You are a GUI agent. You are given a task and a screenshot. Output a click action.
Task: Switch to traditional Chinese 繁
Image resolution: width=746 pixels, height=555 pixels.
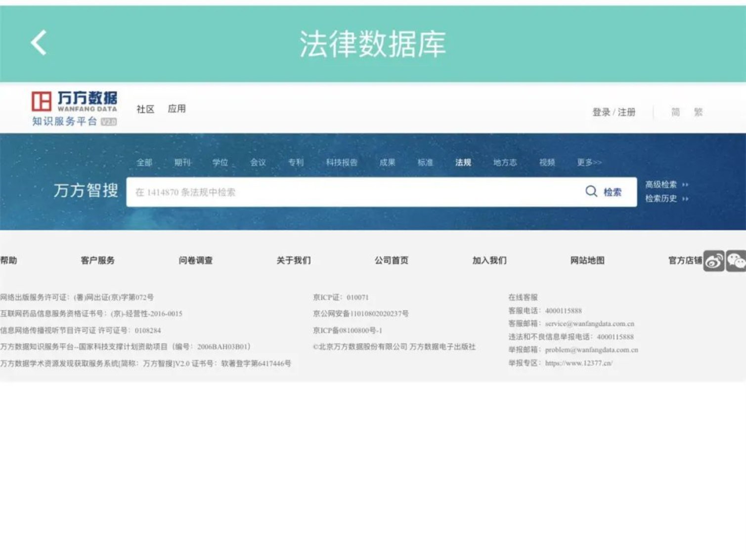[x=698, y=112]
